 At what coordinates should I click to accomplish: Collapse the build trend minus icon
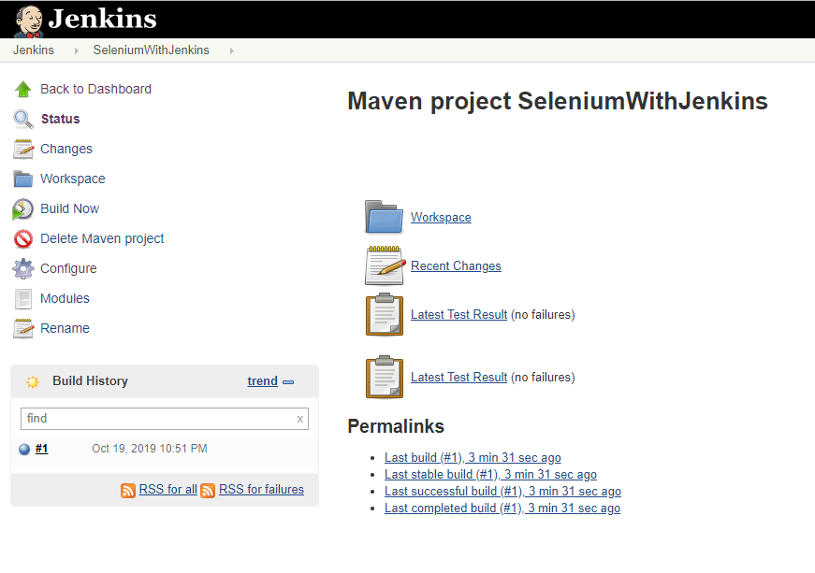[x=288, y=382]
